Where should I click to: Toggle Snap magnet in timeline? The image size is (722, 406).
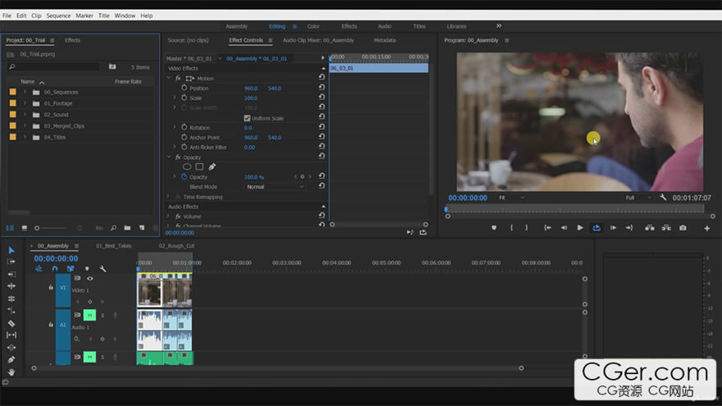tap(55, 269)
